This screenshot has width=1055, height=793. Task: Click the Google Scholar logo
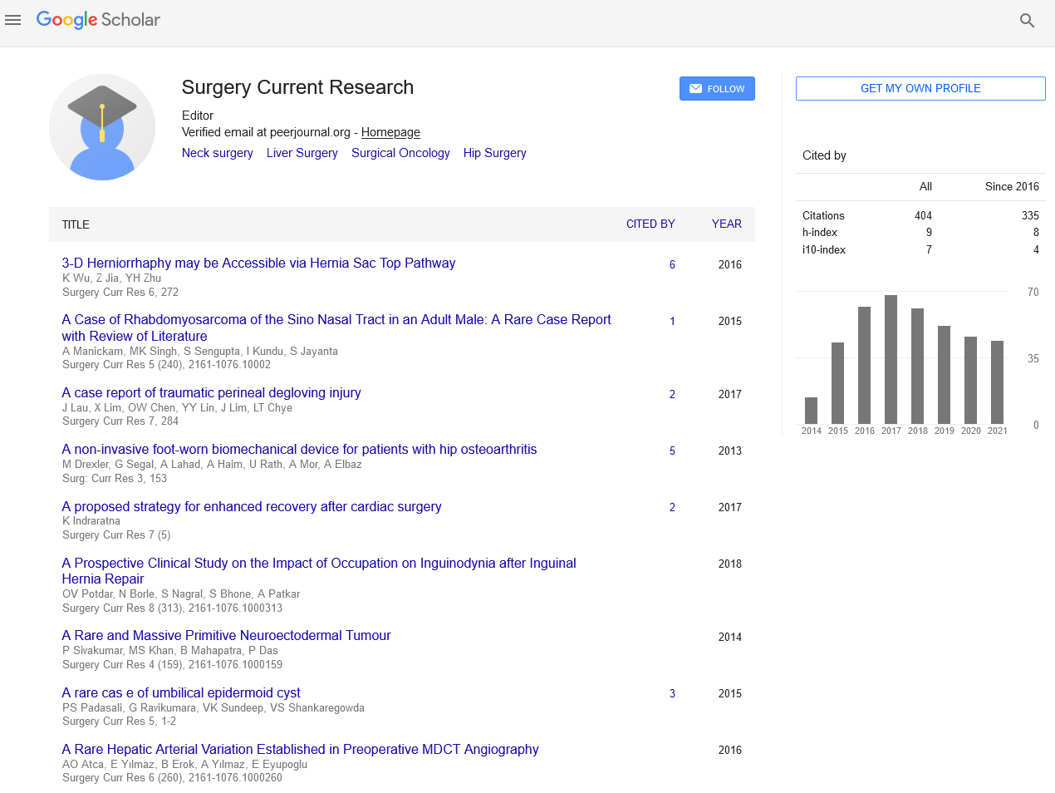(x=98, y=20)
